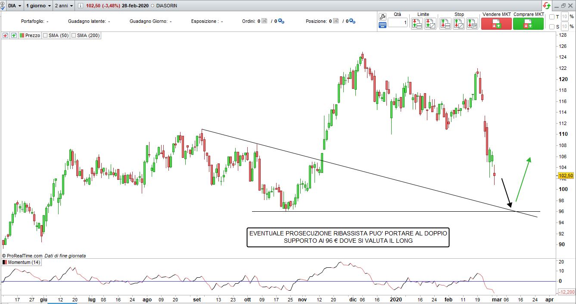Click the Momentum (14) indicator label

click(22, 262)
